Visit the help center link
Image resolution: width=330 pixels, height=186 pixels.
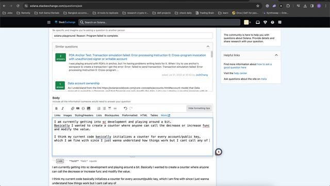[240, 73]
